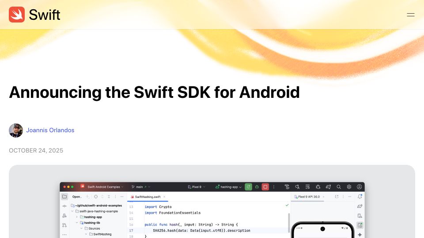
Task: Open the Structure tool window icon in left sidebar
Action: [64, 216]
